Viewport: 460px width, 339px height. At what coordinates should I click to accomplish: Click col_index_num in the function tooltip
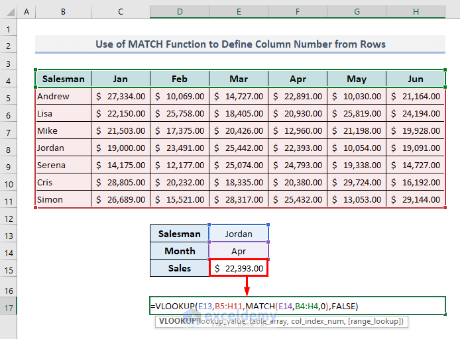(x=317, y=321)
